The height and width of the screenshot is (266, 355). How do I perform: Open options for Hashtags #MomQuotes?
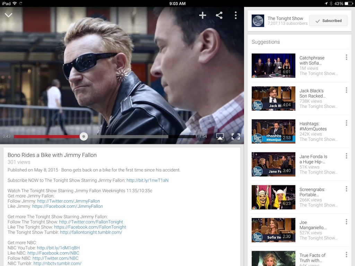346,123
